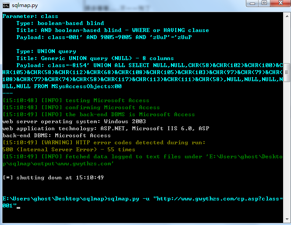Click '500 (Internal Server Error) - 55 times'
The width and height of the screenshot is (291, 225).
tap(69, 150)
